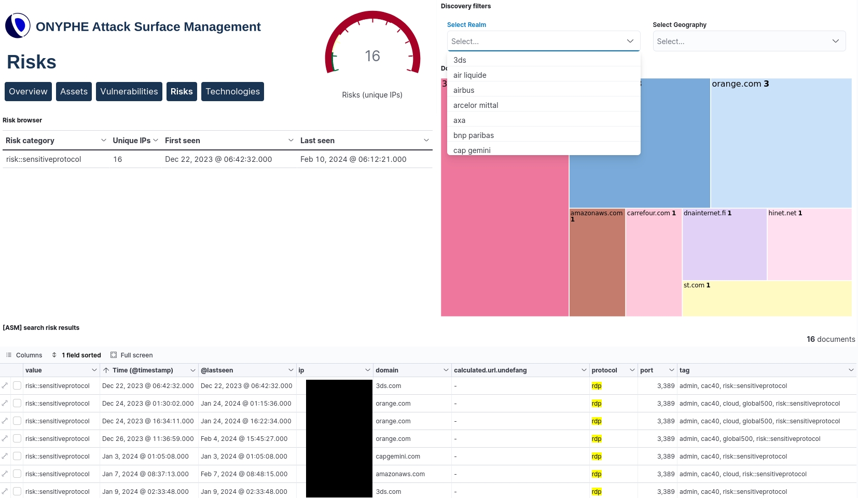The image size is (858, 498).
Task: Focus the Select Realm input field
Action: pyautogui.click(x=544, y=41)
